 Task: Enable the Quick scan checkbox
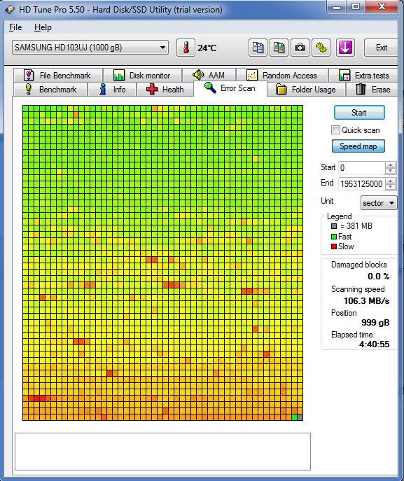(335, 130)
